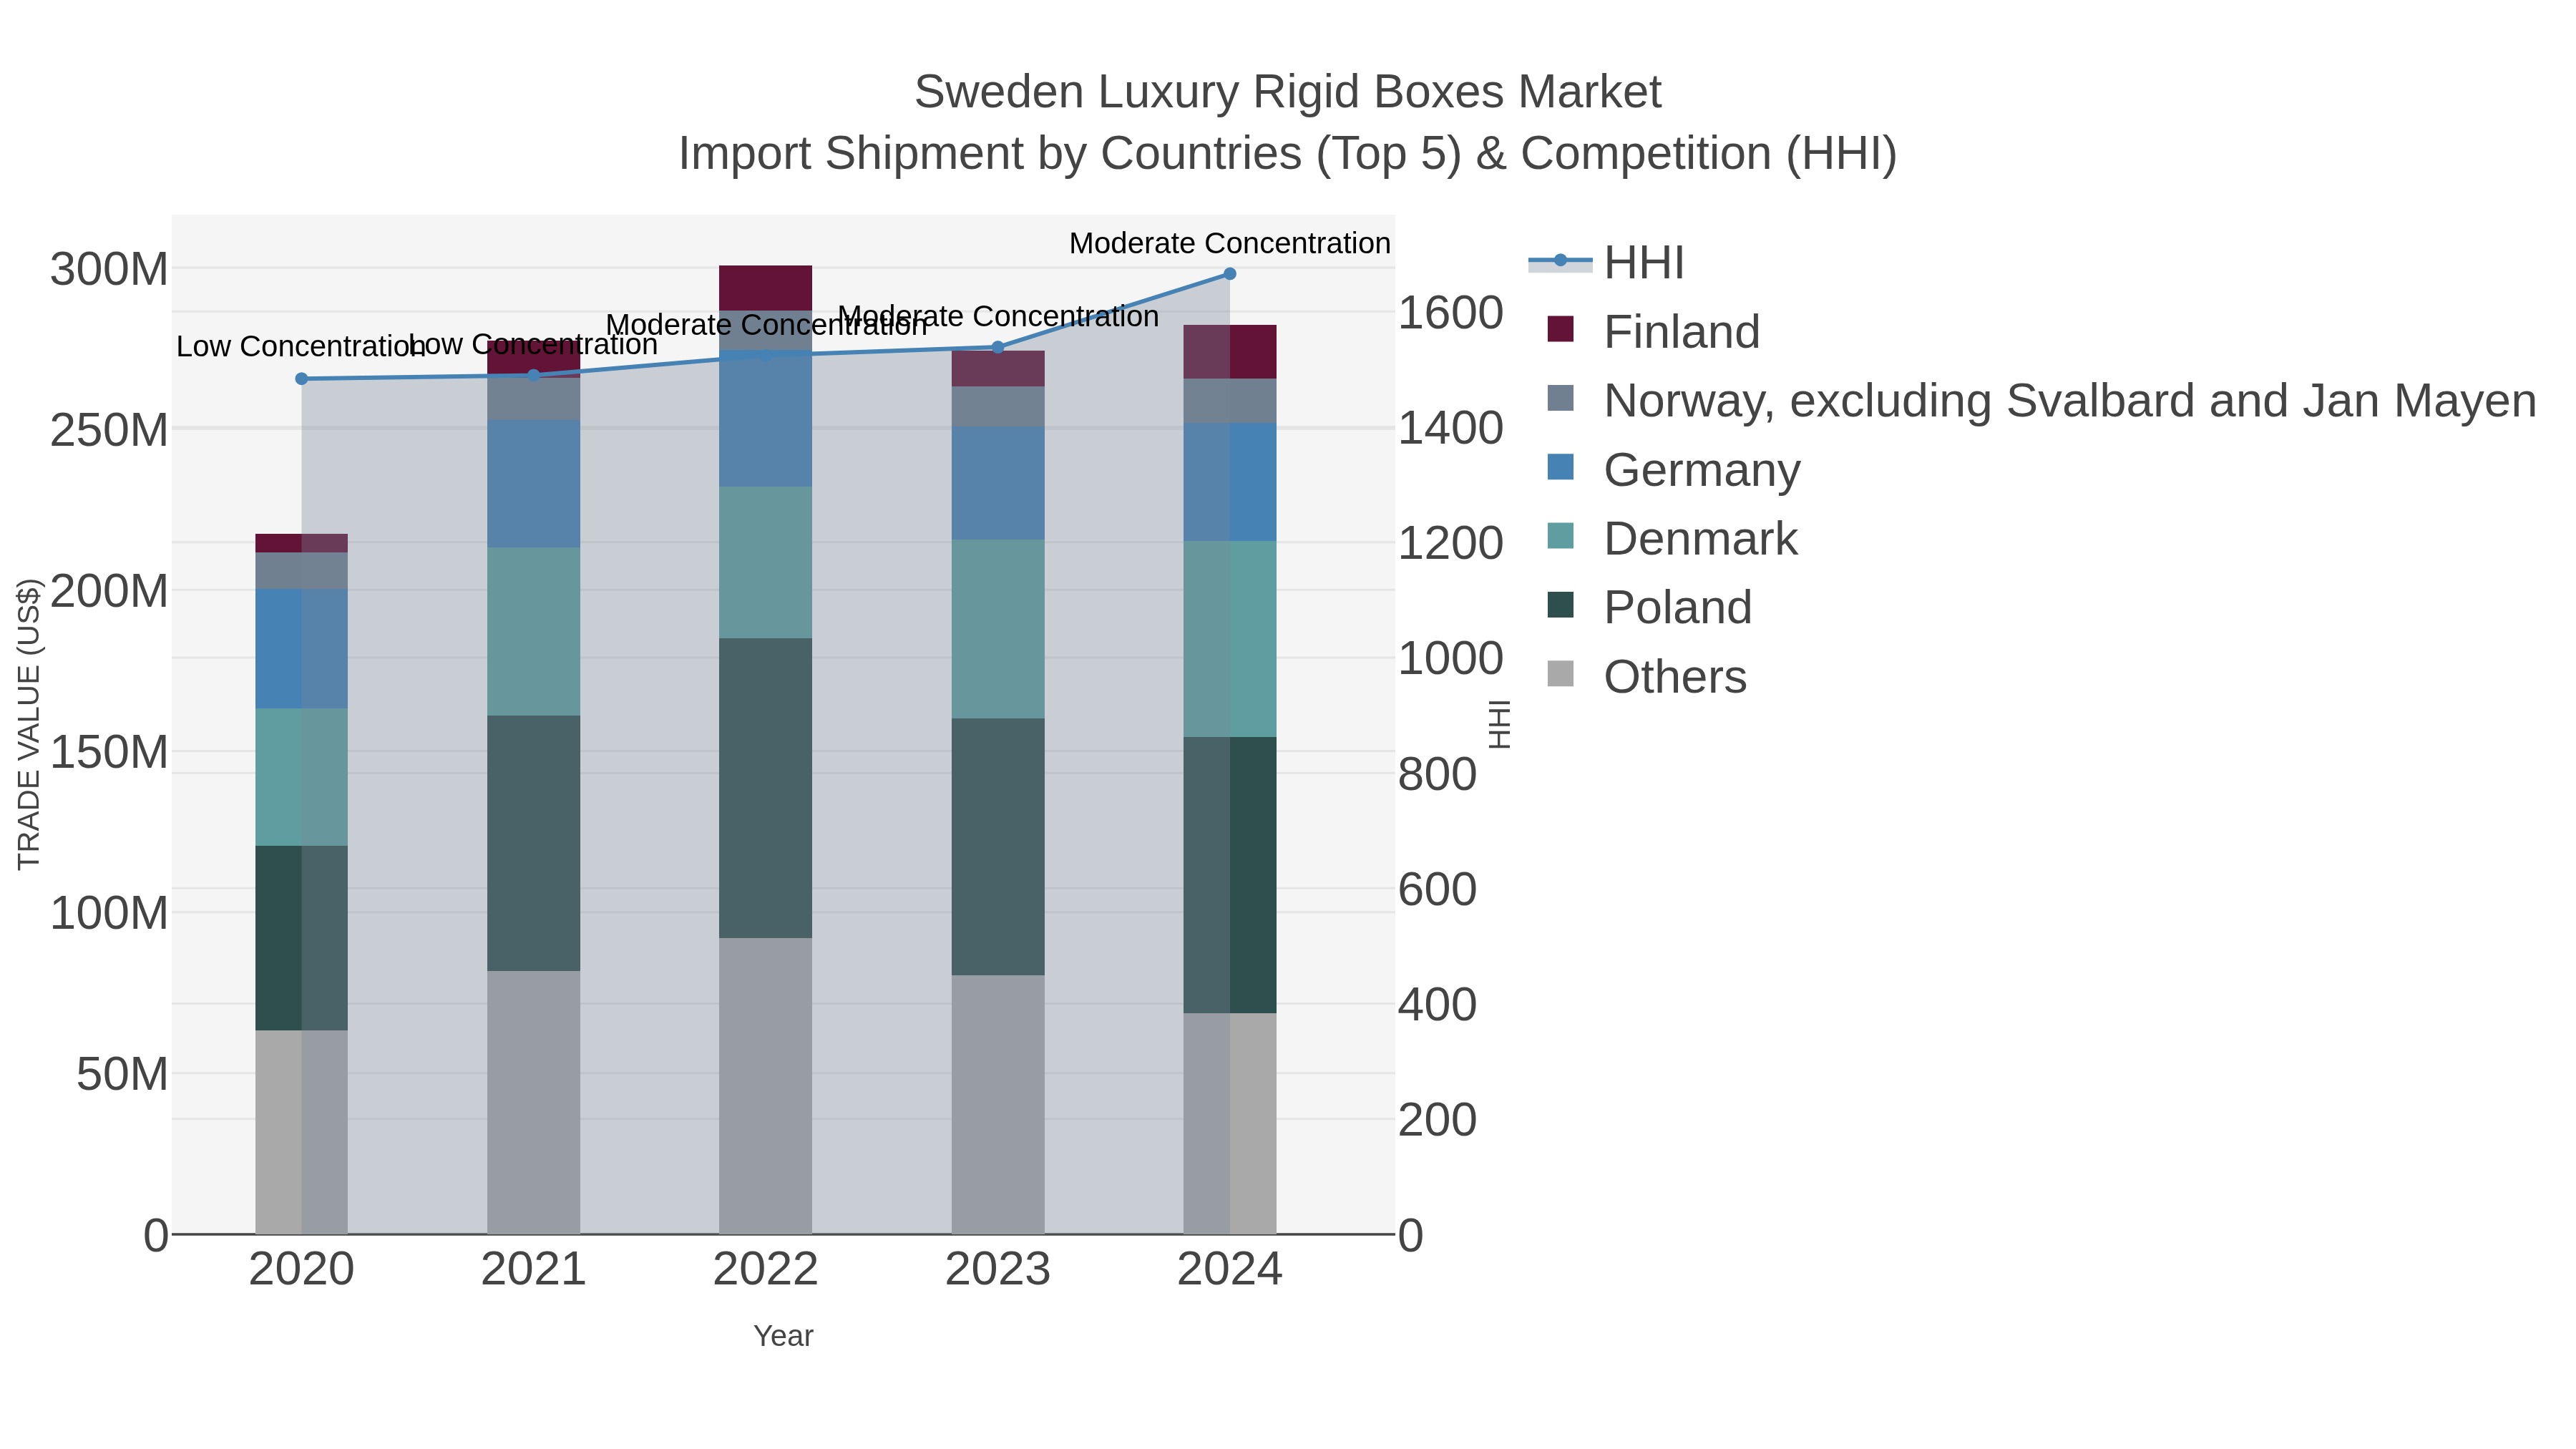Click the 2020 Poland bar segment
2576x1449 pixels.
pos(302,938)
